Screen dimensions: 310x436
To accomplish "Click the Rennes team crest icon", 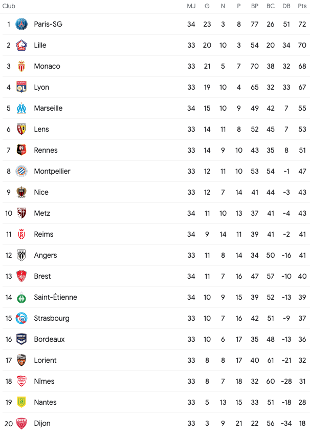I will pyautogui.click(x=21, y=150).
